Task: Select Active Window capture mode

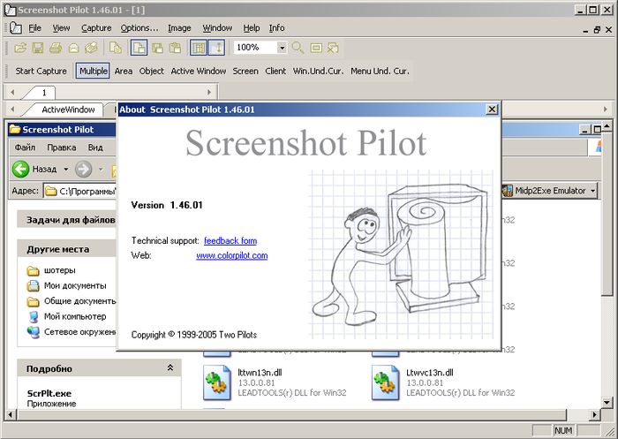Action: pos(199,71)
